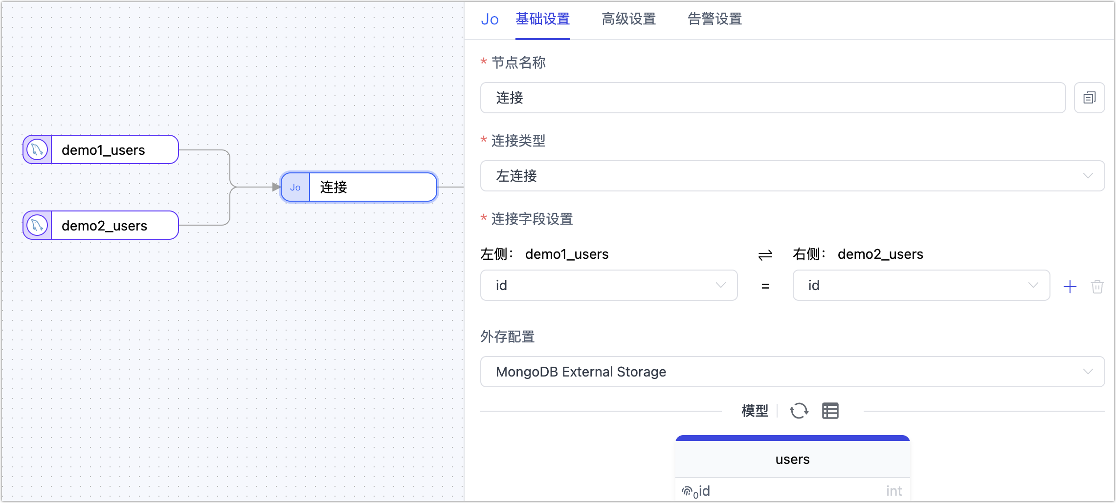
Task: Switch to the 告警设置 tab
Action: coord(714,19)
